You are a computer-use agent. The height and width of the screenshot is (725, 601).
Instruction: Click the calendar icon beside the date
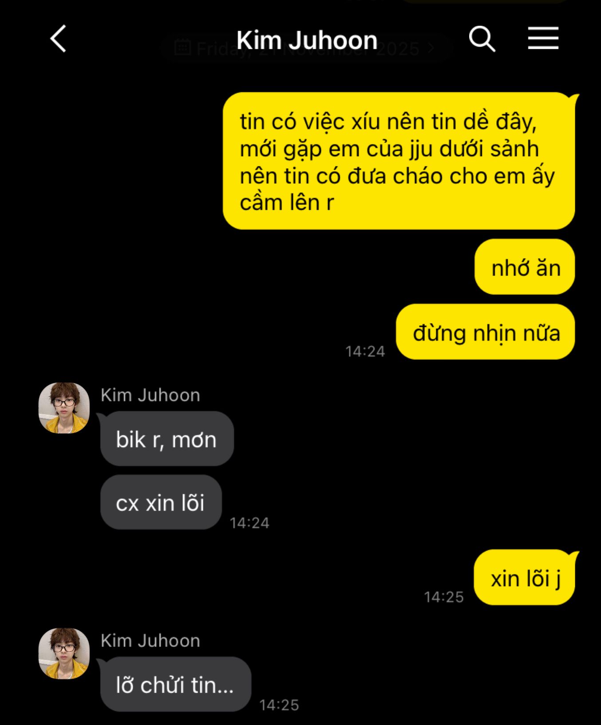[x=182, y=47]
